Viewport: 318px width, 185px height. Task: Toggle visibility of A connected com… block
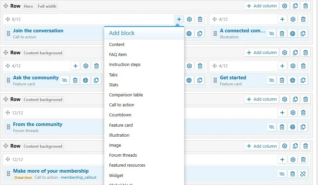point(272,34)
